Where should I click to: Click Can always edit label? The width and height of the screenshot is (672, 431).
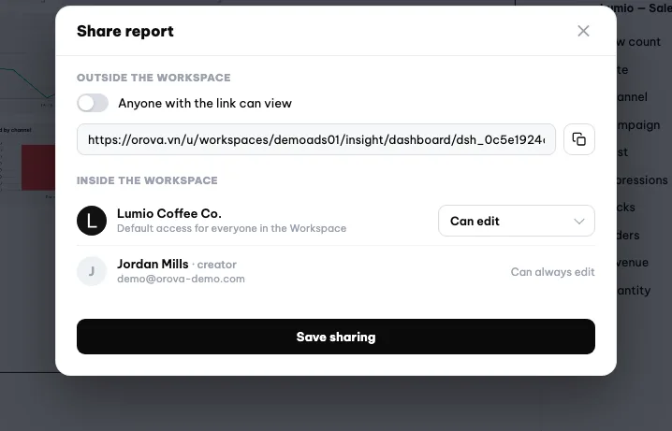click(552, 272)
